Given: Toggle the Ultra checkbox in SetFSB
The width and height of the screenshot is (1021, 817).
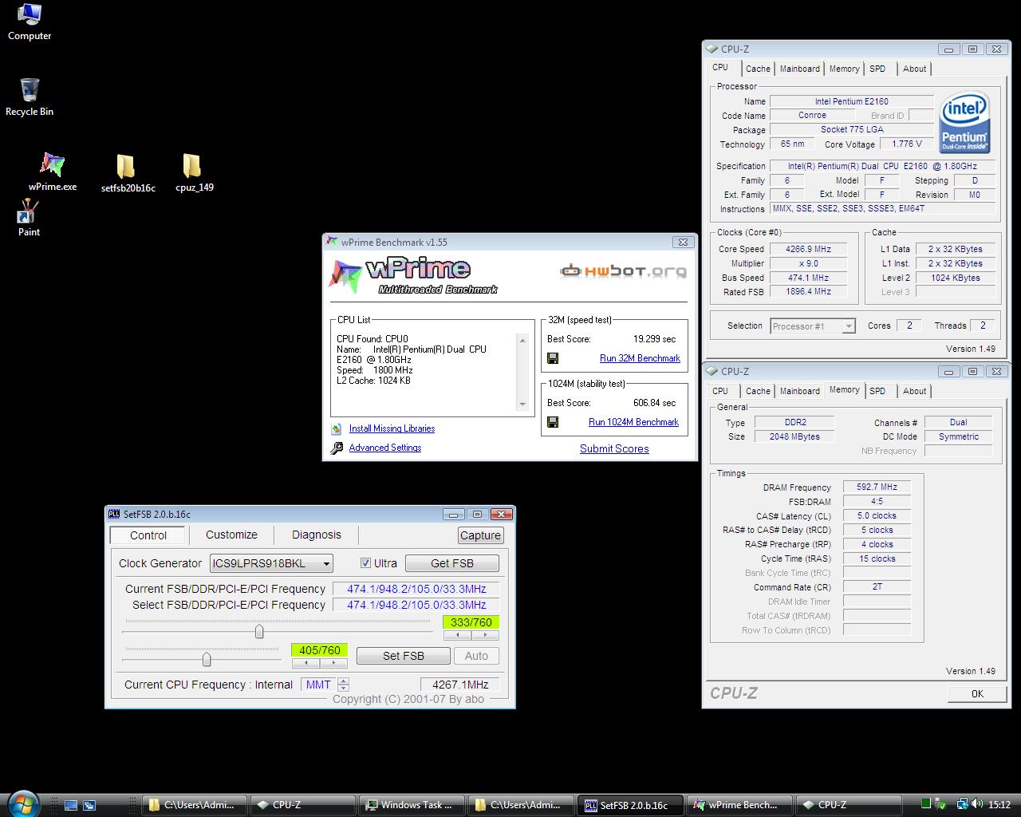Looking at the screenshot, I should [x=366, y=563].
